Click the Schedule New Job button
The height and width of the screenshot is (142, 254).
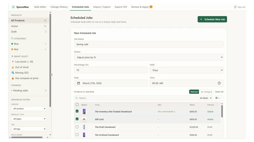(x=212, y=19)
